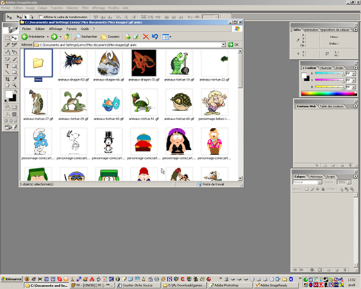Click the Dossiers folders button
This screenshot has height=289, width=361.
[x=110, y=37]
